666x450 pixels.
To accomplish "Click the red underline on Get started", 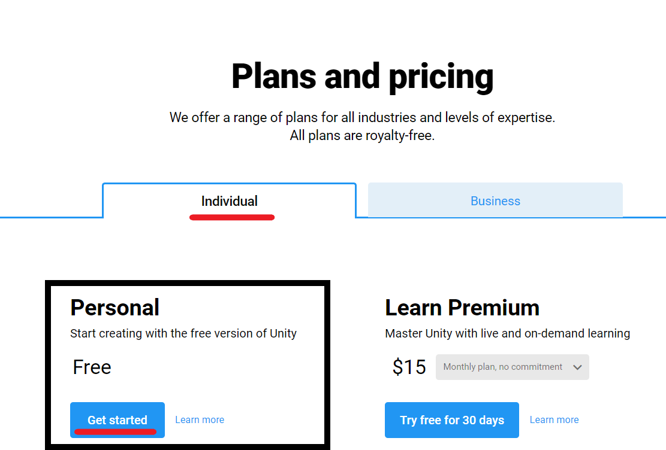I will (115, 431).
